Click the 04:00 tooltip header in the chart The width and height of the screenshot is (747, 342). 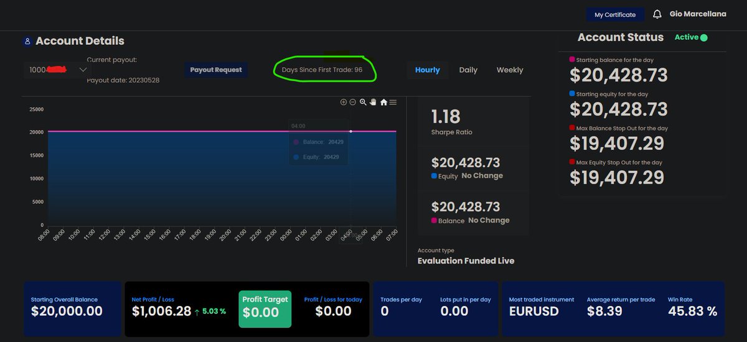click(298, 126)
